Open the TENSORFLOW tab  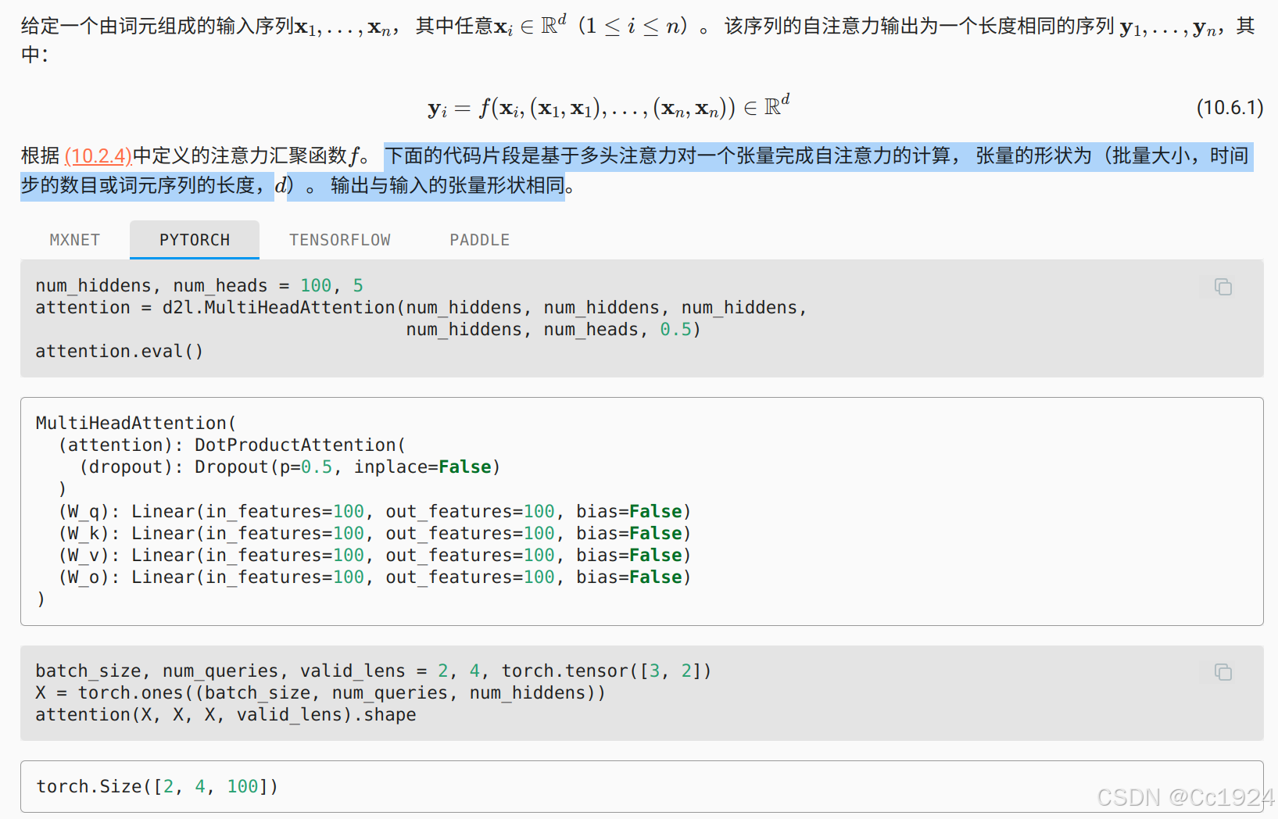(339, 240)
